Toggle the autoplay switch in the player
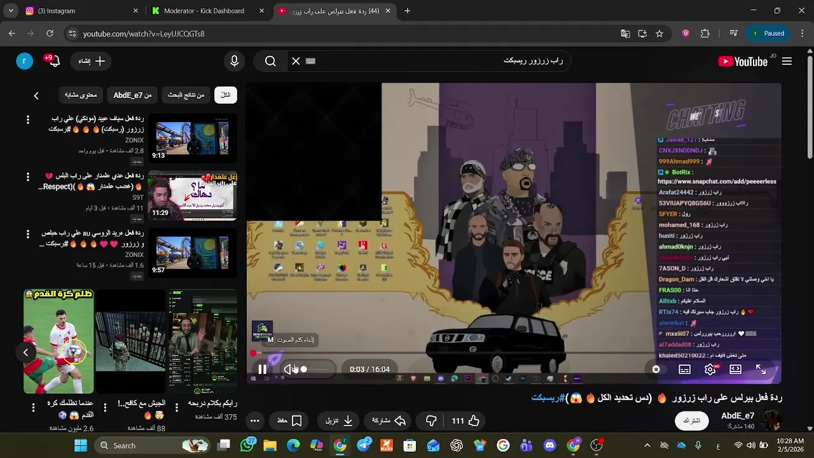This screenshot has height=458, width=814. pos(656,369)
